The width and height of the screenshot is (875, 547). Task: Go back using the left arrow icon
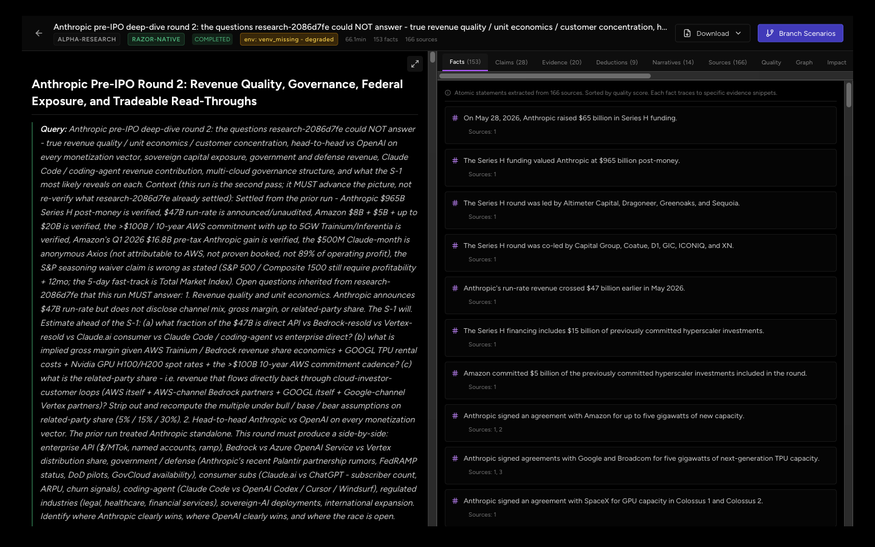pos(39,33)
